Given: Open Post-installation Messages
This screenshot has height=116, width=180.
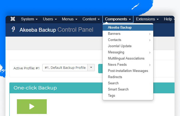Looking at the screenshot, I should tap(128, 71).
